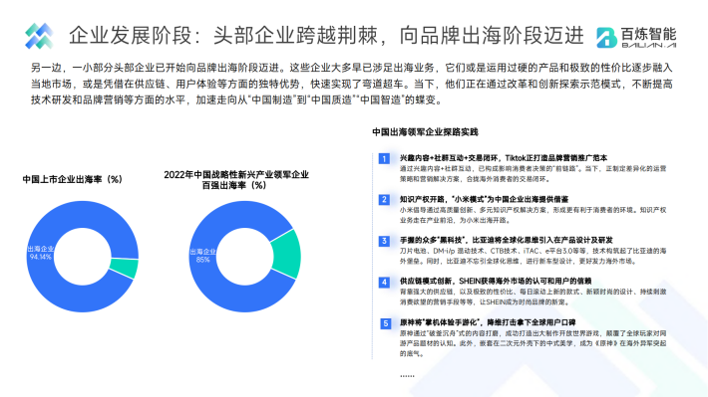Click the 中国出海领军企业探路实践 section heading
The width and height of the screenshot is (708, 397).
tap(425, 132)
